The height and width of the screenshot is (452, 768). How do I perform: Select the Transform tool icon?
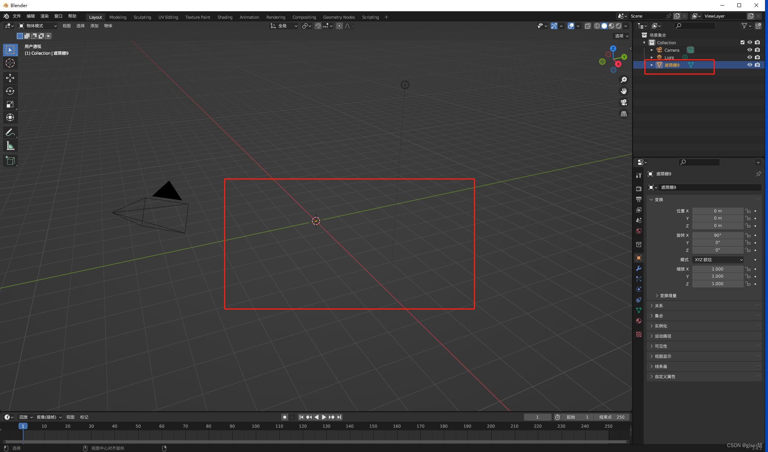pos(10,117)
